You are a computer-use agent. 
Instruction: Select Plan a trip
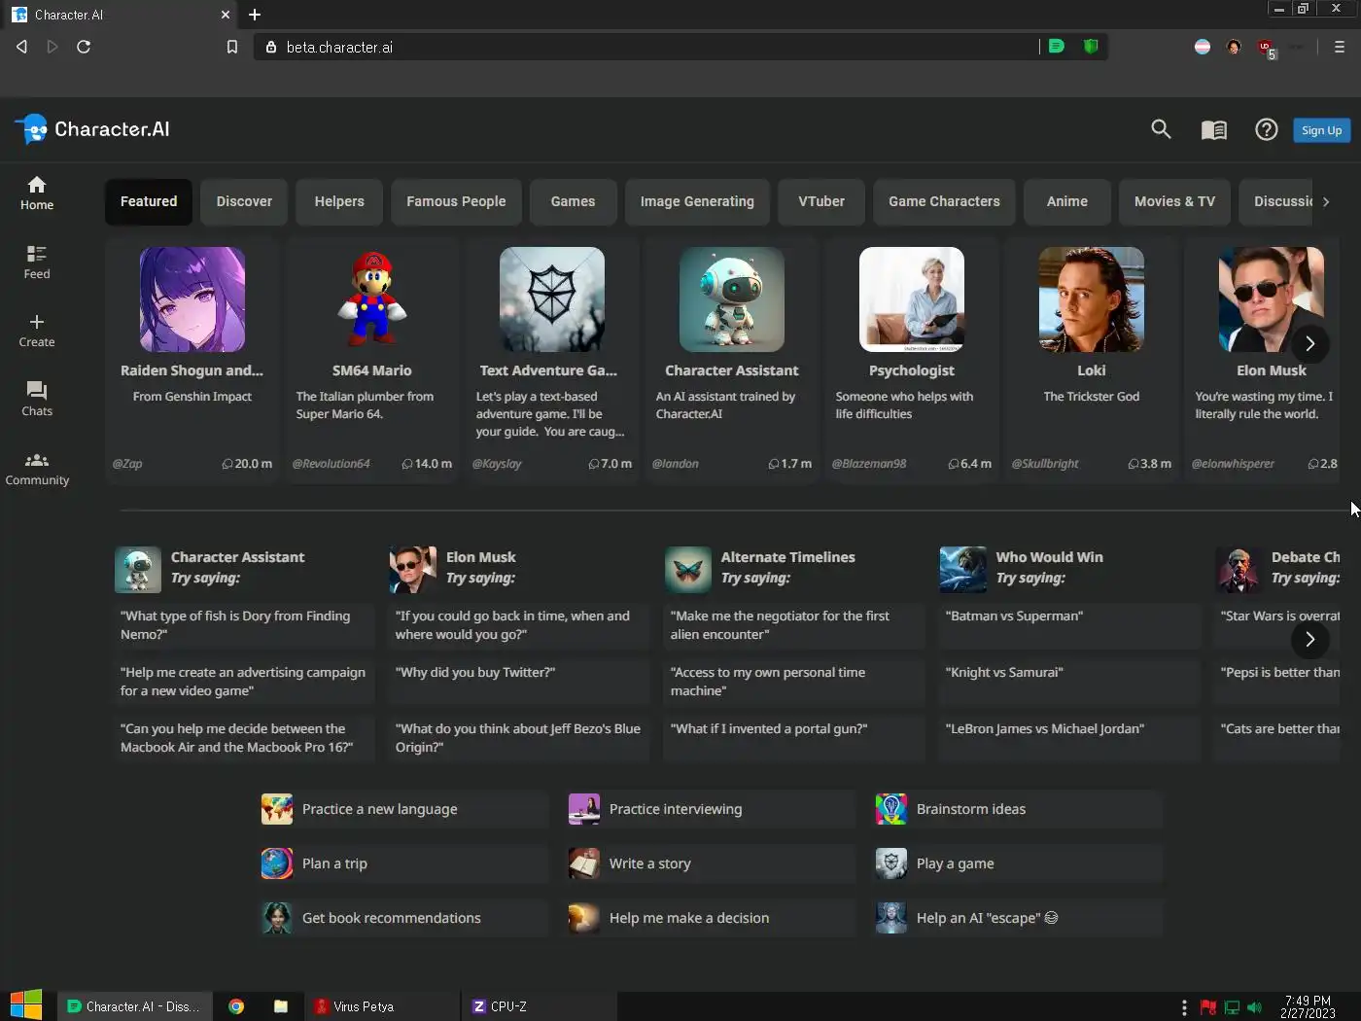[x=404, y=863]
